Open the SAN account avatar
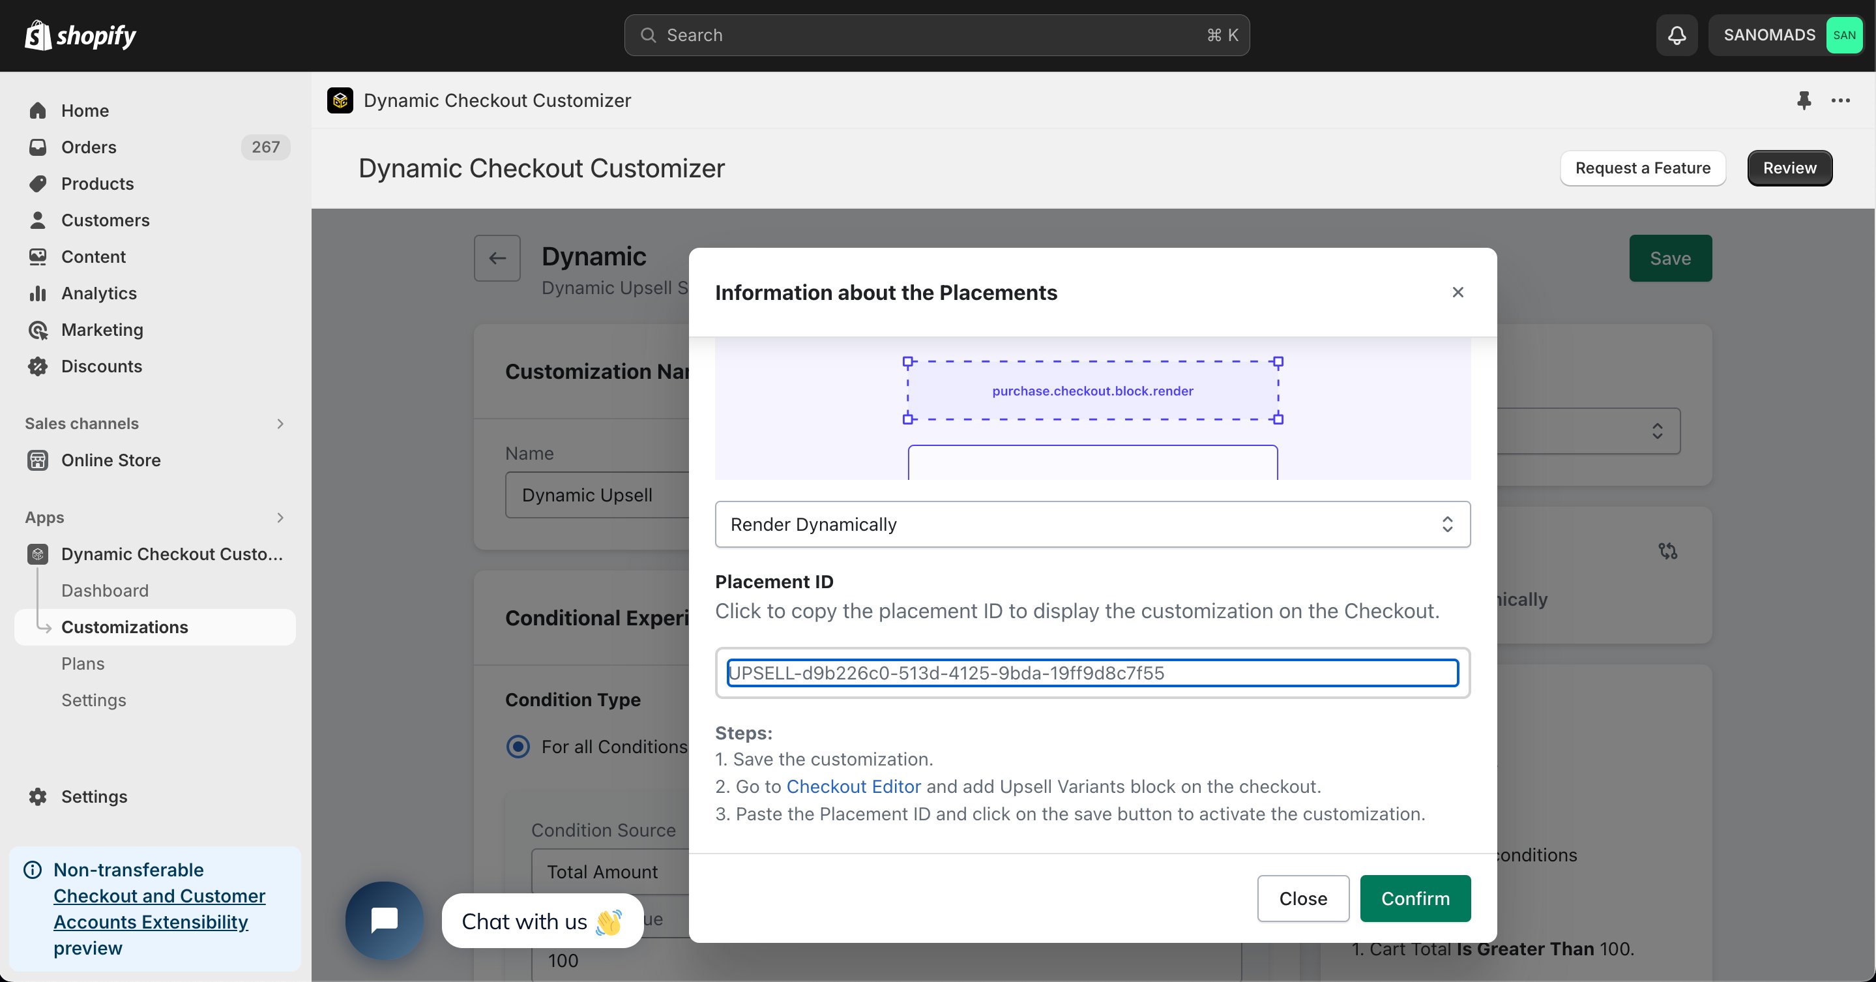Viewport: 1876px width, 982px height. pos(1843,35)
